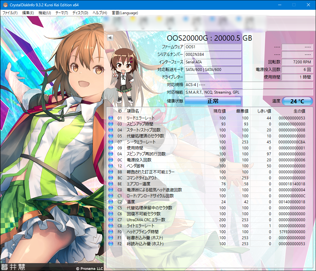Viewport: 316px width, 271px height.
Task: Click status orb for 09 使用時間
Action: tap(111, 148)
